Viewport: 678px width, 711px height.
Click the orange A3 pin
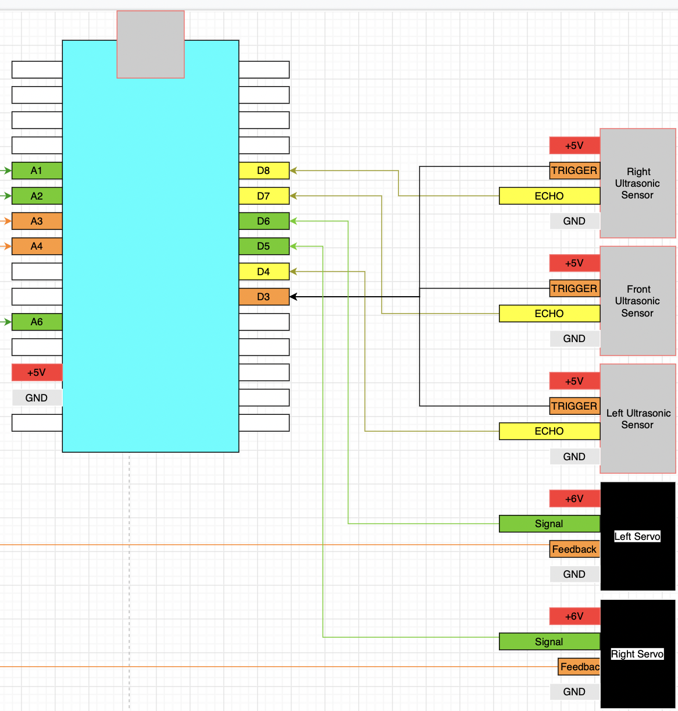(x=37, y=221)
